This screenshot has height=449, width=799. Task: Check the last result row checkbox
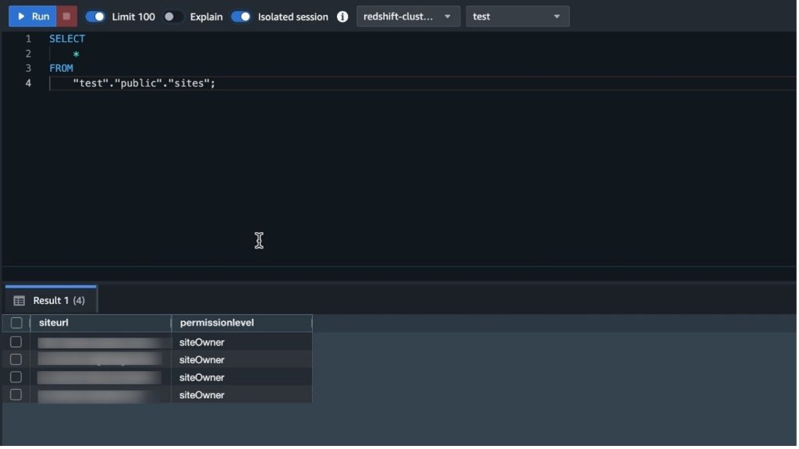point(16,394)
